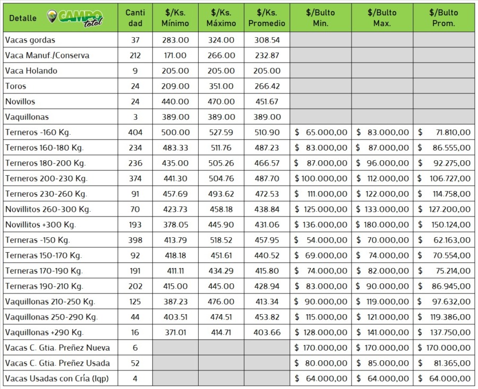Select the Detalle column header
This screenshot has width=478, height=389.
pos(23,18)
